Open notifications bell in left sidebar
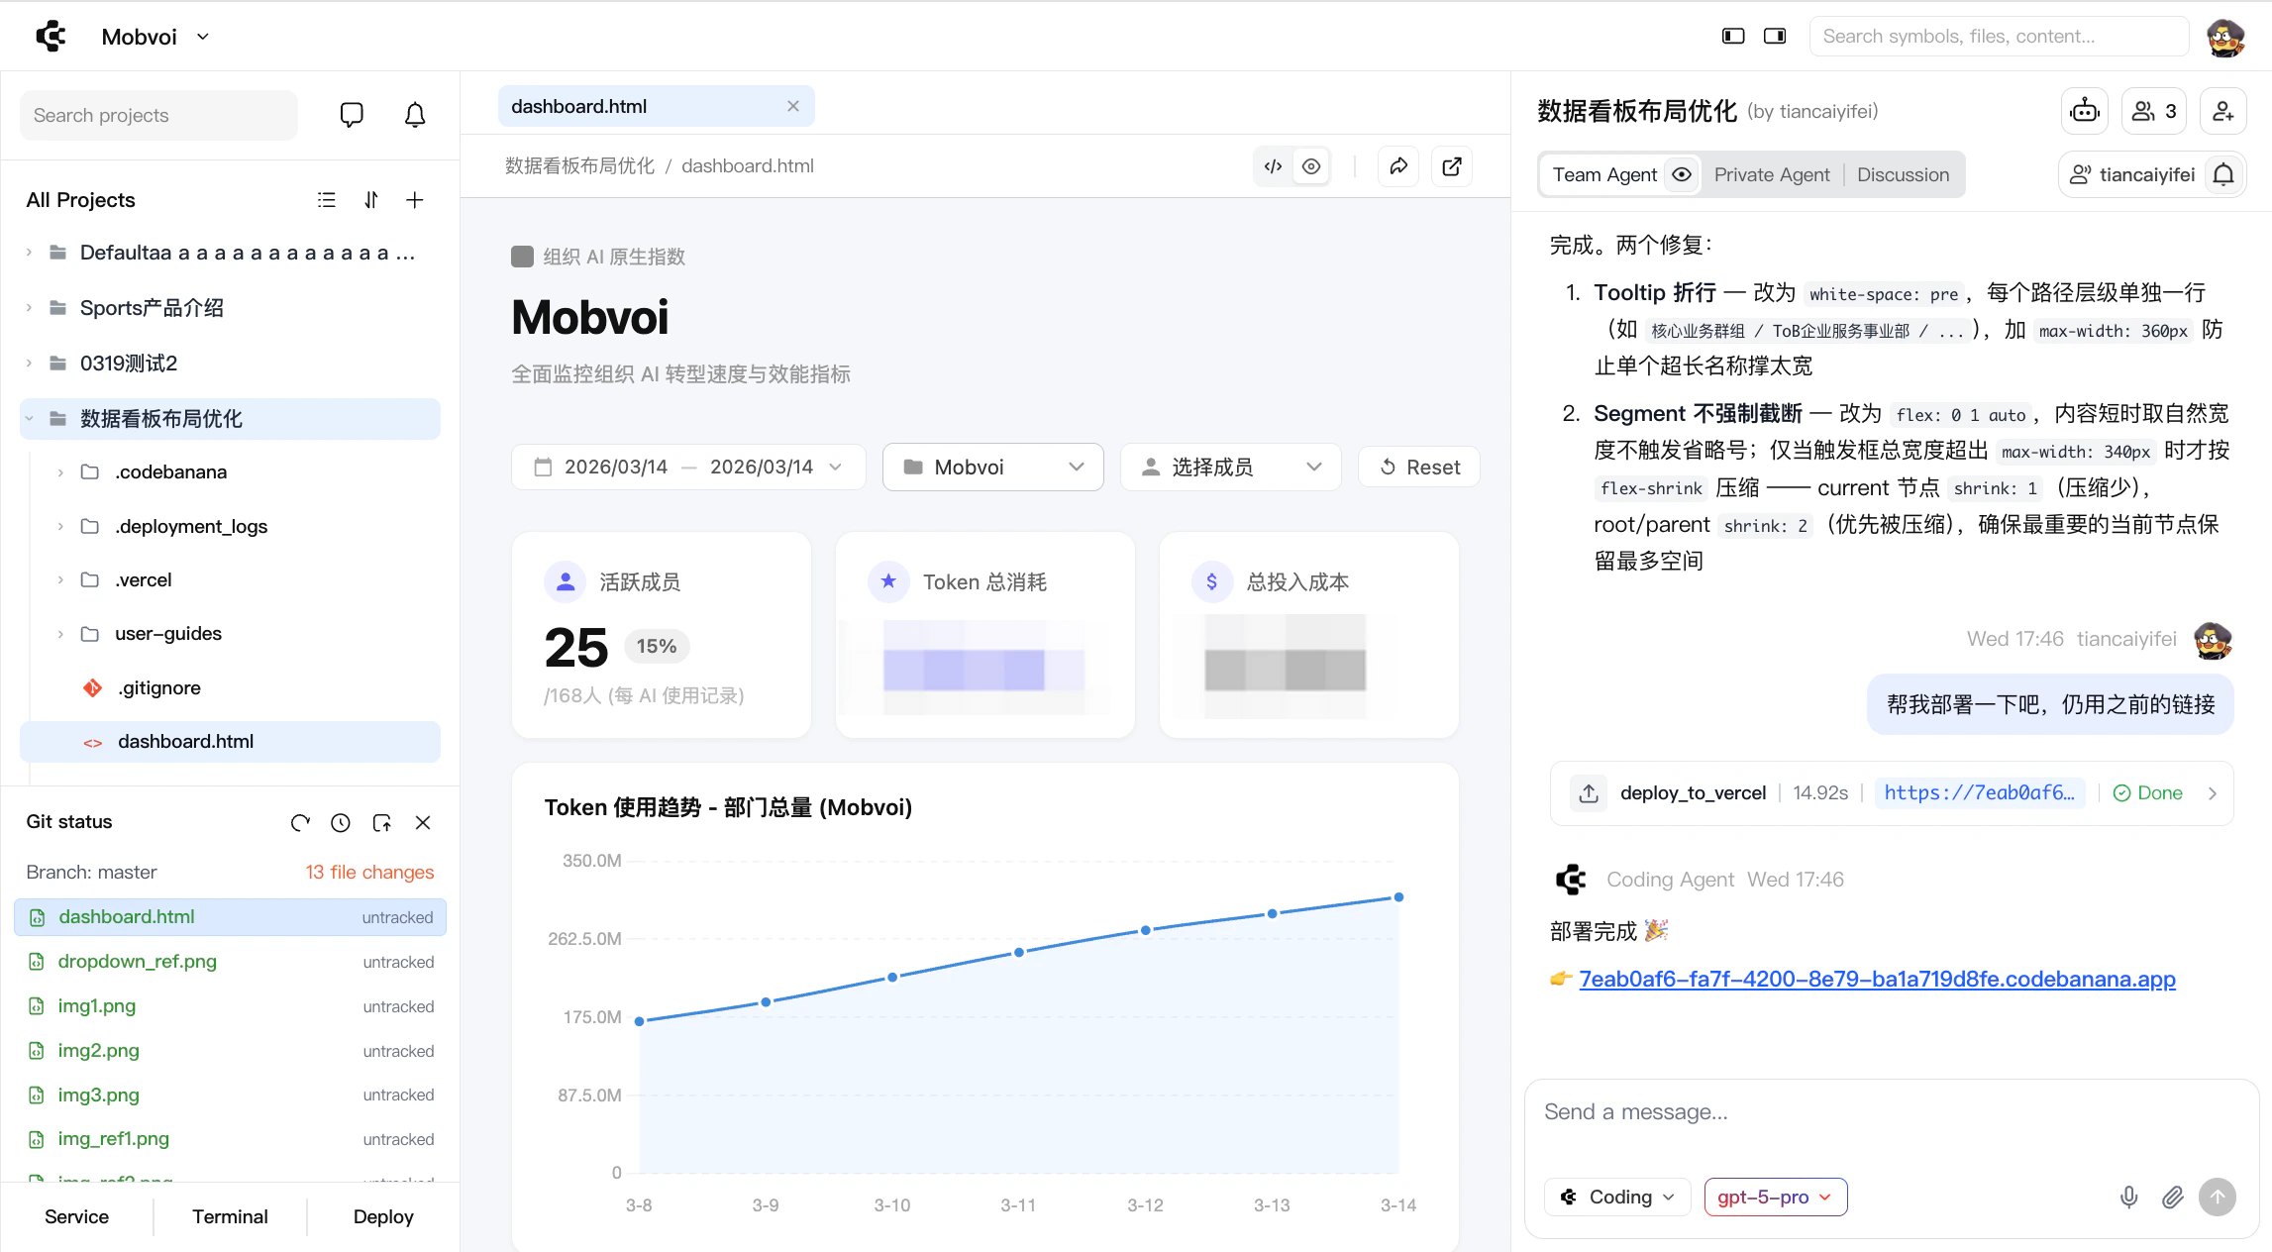The height and width of the screenshot is (1252, 2272). [414, 115]
